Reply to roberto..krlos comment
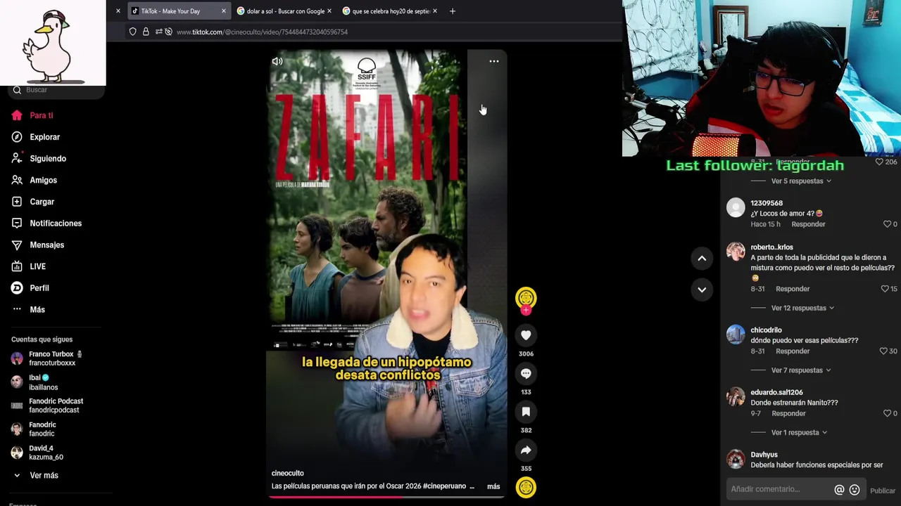This screenshot has height=506, width=901. pyautogui.click(x=793, y=289)
